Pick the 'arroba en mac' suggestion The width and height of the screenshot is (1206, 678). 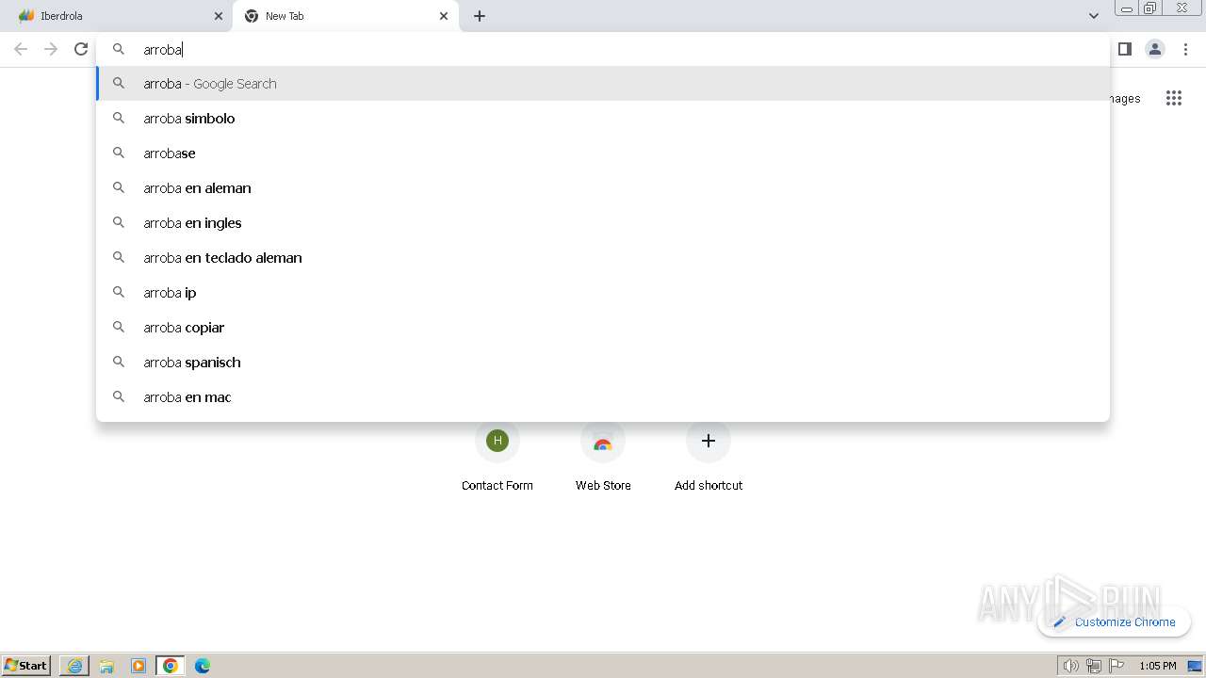pos(603,397)
